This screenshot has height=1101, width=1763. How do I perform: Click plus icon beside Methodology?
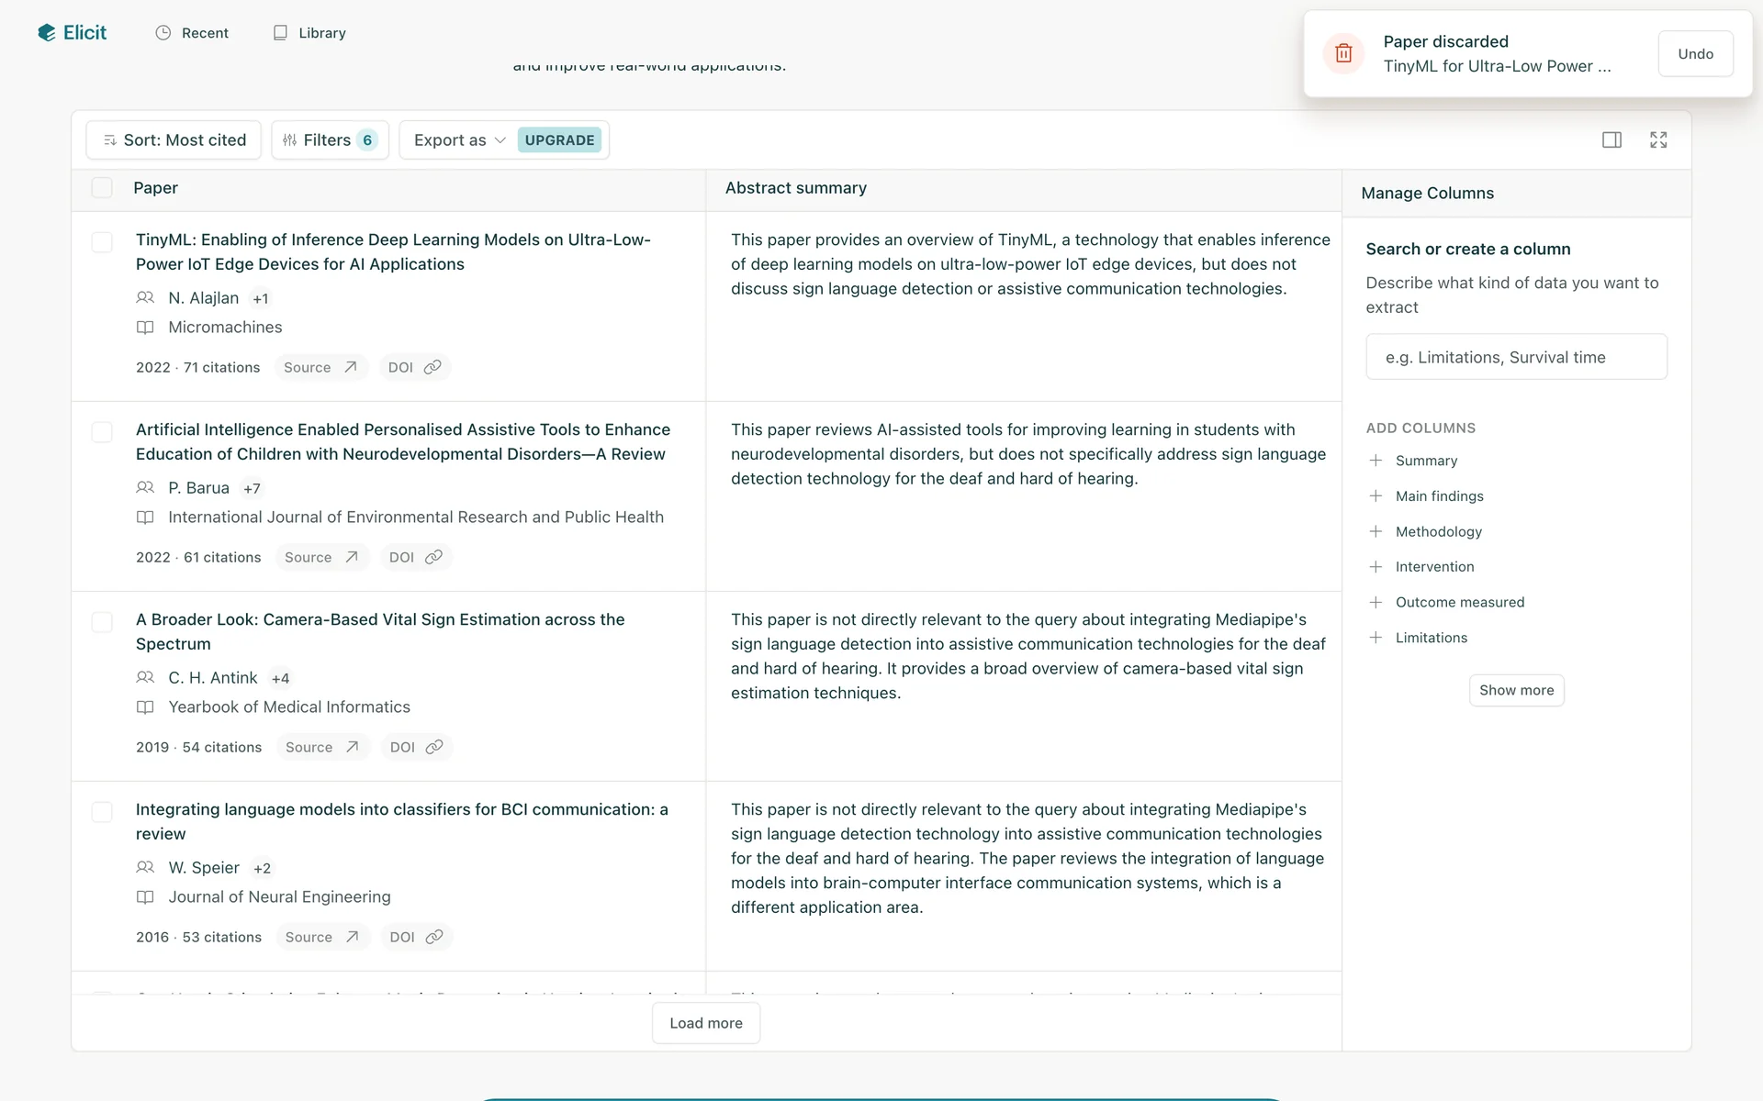[1376, 531]
